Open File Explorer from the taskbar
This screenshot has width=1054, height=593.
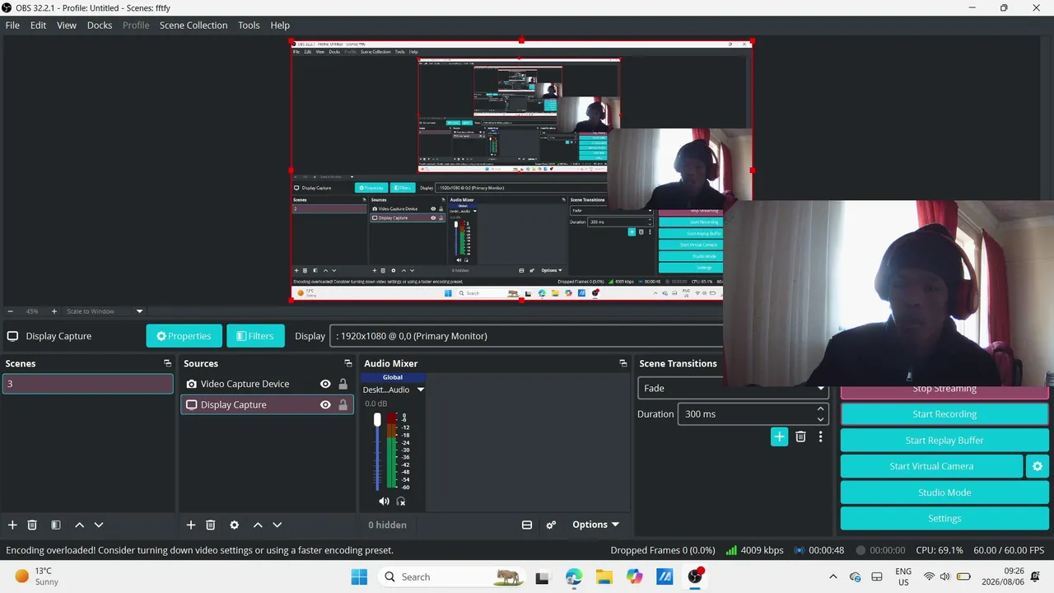604,577
